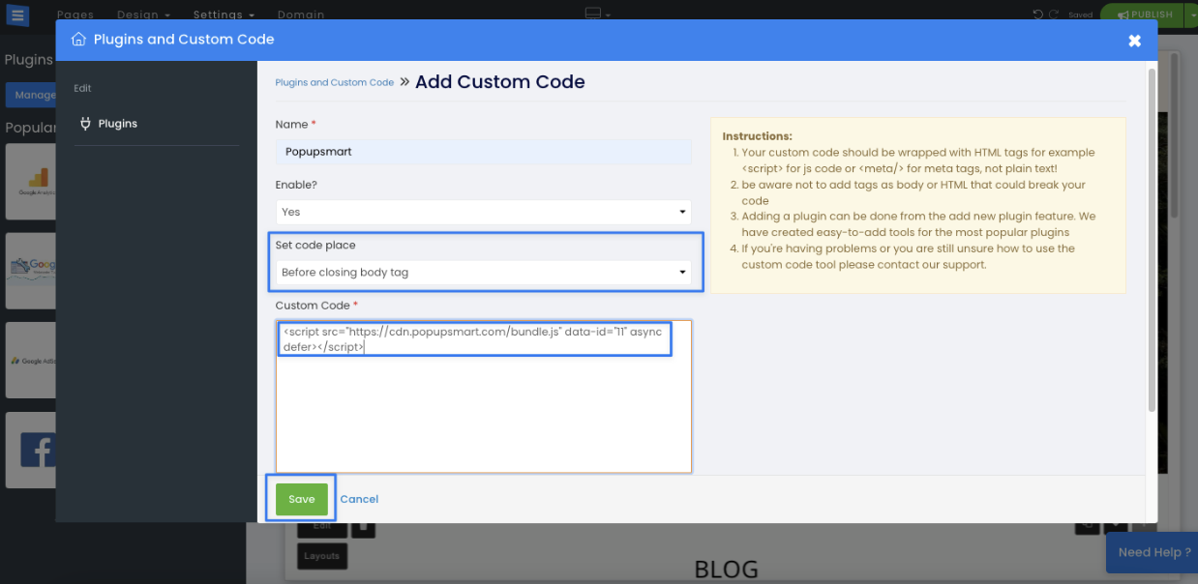The image size is (1198, 584).
Task: Open the Google Webmaster plugin thumbnail
Action: tap(30, 271)
